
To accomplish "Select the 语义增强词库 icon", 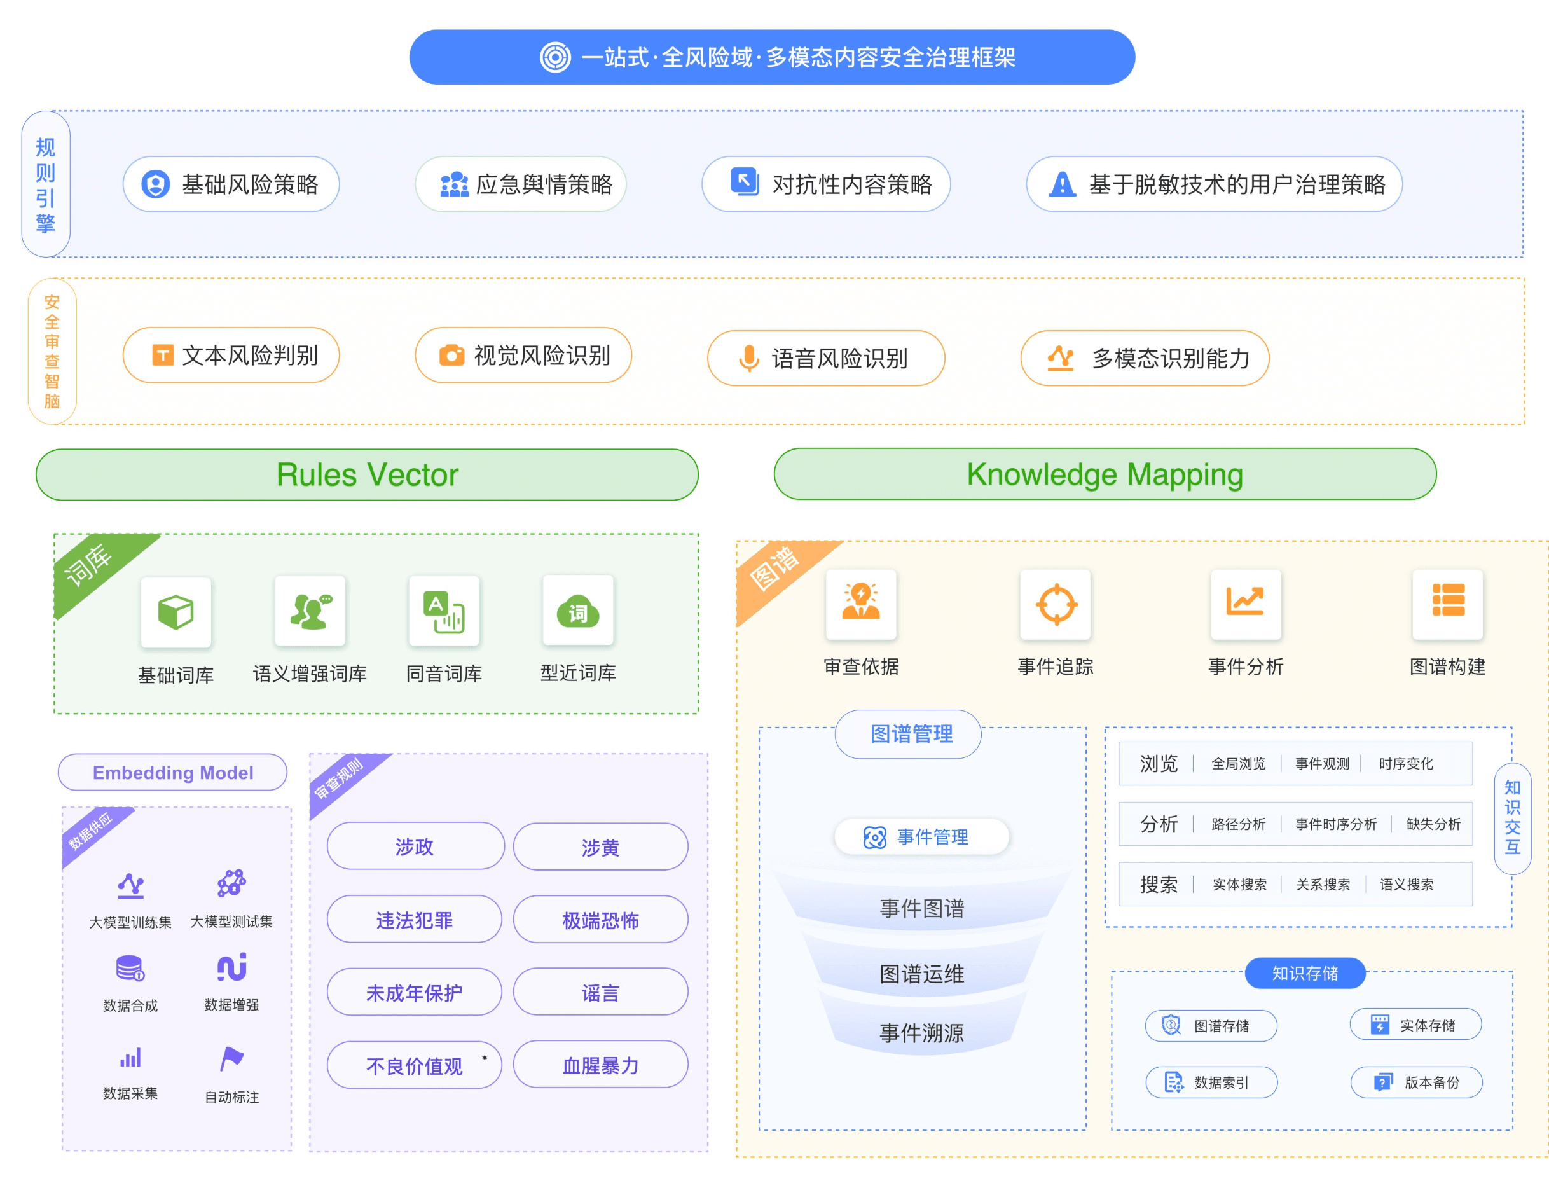I will pos(310,611).
